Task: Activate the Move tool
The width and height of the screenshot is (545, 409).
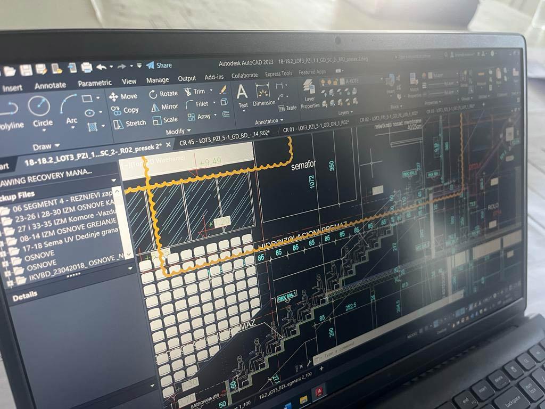Action: 123,96
